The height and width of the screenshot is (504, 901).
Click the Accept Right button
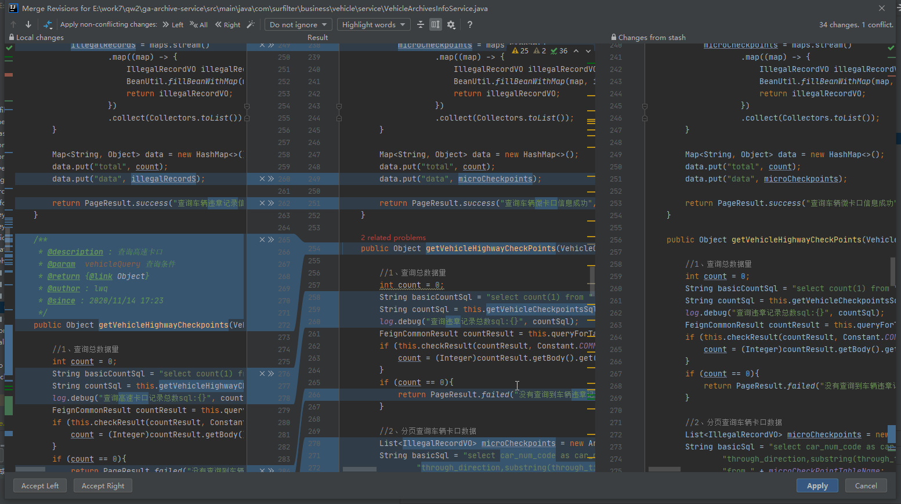point(103,485)
